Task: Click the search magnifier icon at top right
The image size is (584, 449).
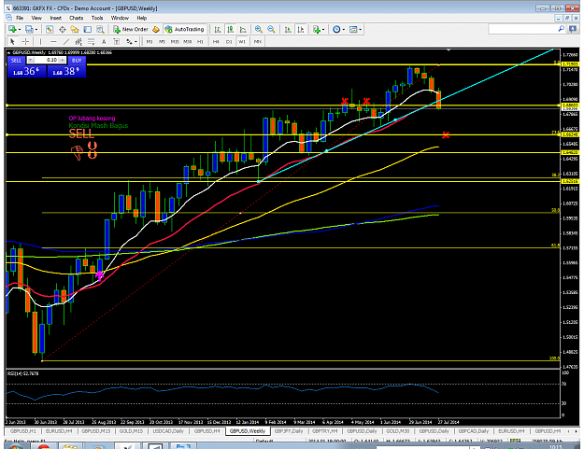Action: 562,29
